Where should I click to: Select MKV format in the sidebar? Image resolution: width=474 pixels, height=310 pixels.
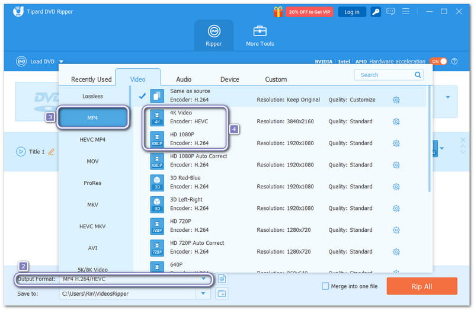click(93, 204)
